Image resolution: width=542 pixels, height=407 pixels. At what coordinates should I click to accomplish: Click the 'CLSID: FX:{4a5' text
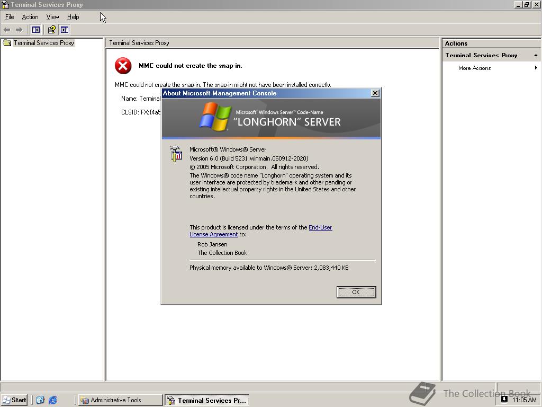tap(141, 112)
